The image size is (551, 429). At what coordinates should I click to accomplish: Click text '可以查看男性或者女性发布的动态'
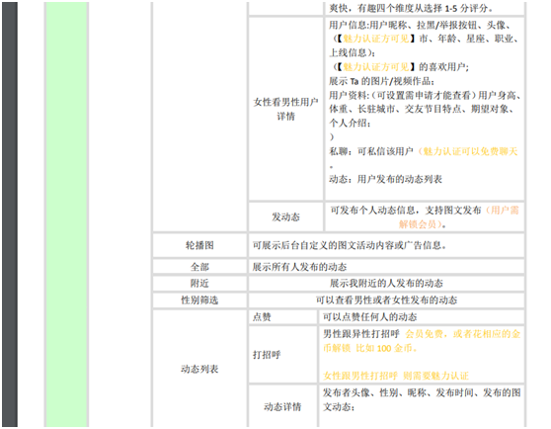coord(386,300)
